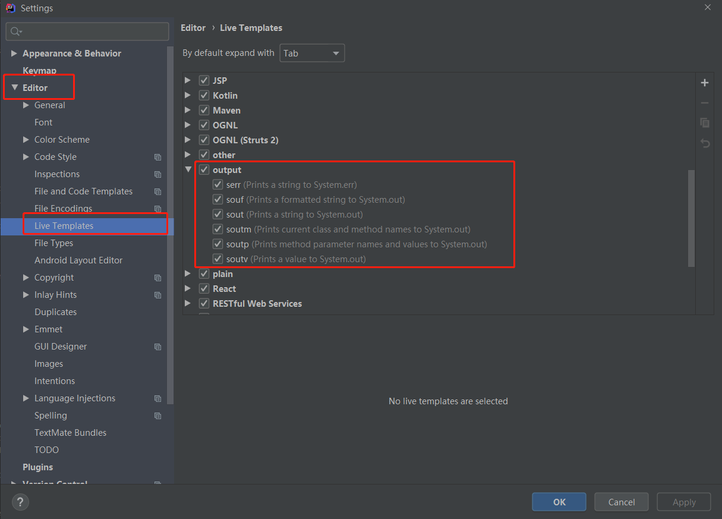Click the OK button
This screenshot has width=722, height=519.
click(x=559, y=501)
